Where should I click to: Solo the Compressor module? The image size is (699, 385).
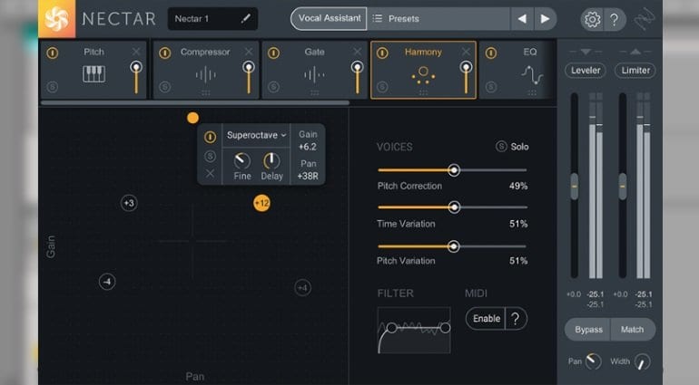coord(165,87)
